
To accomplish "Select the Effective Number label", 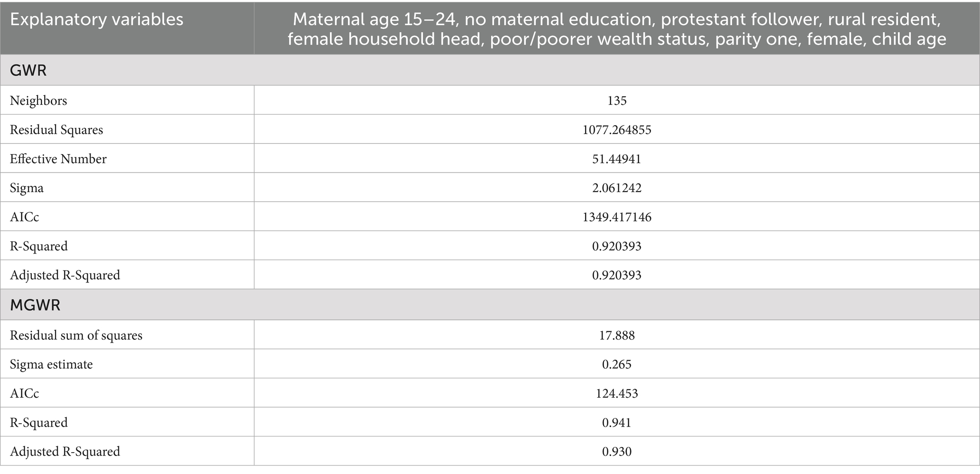I will point(58,159).
